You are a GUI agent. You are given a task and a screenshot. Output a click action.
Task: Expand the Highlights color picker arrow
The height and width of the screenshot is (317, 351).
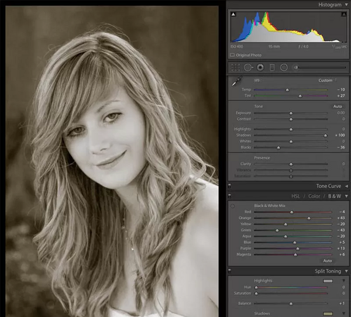point(343,281)
